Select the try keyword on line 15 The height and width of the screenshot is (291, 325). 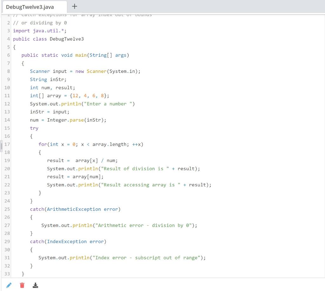(x=34, y=128)
